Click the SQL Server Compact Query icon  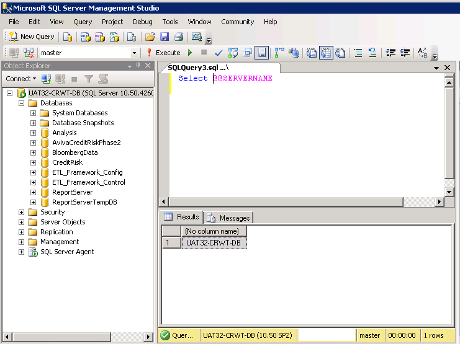[132, 37]
